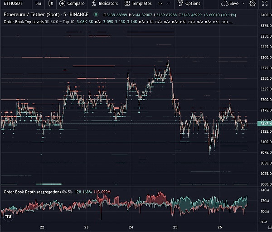Open the 5m timeframe dropdown
Viewport: 272px width, 232px height.
coord(38,4)
